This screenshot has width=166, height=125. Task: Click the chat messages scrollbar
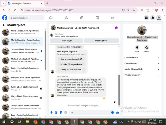click(x=119, y=90)
